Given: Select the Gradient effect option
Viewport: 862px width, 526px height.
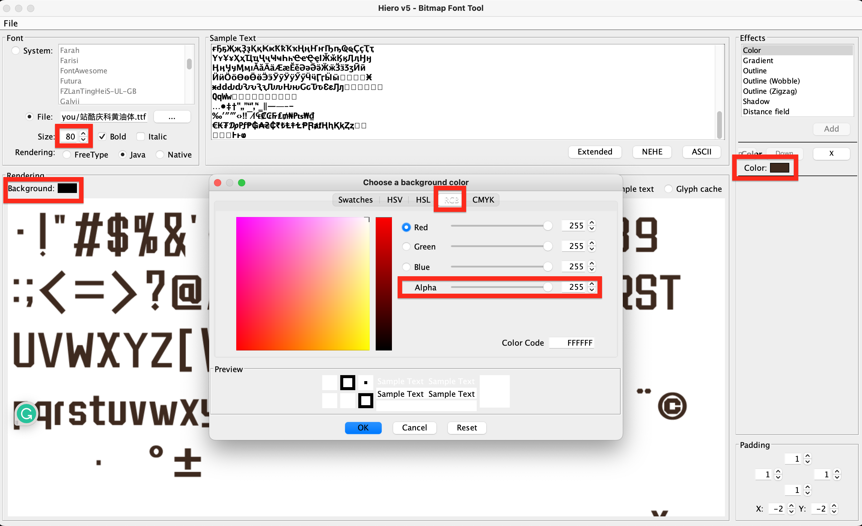Looking at the screenshot, I should click(758, 60).
